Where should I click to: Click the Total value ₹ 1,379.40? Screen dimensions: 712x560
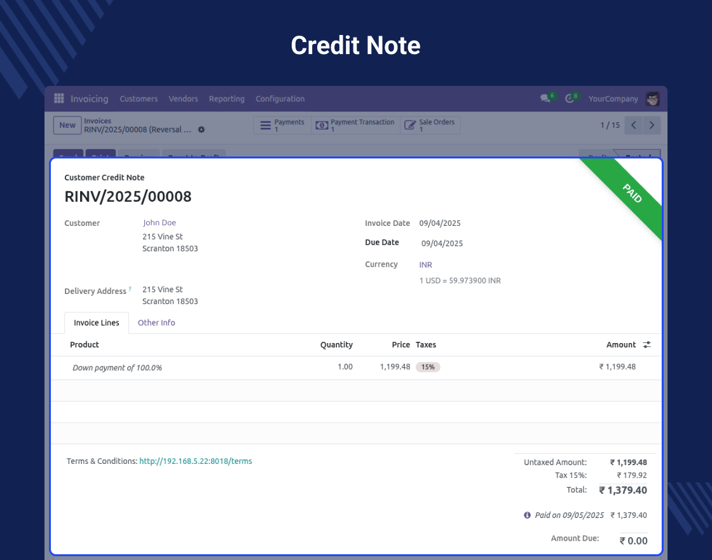pos(623,490)
